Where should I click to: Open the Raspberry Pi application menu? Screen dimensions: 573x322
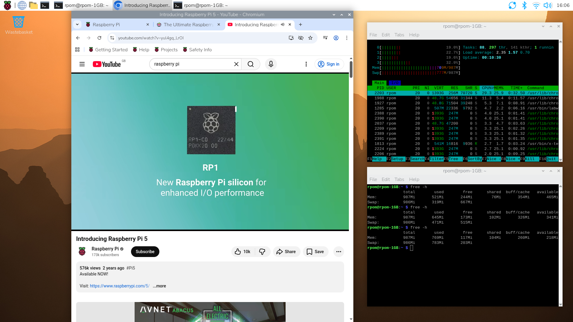pos(7,5)
